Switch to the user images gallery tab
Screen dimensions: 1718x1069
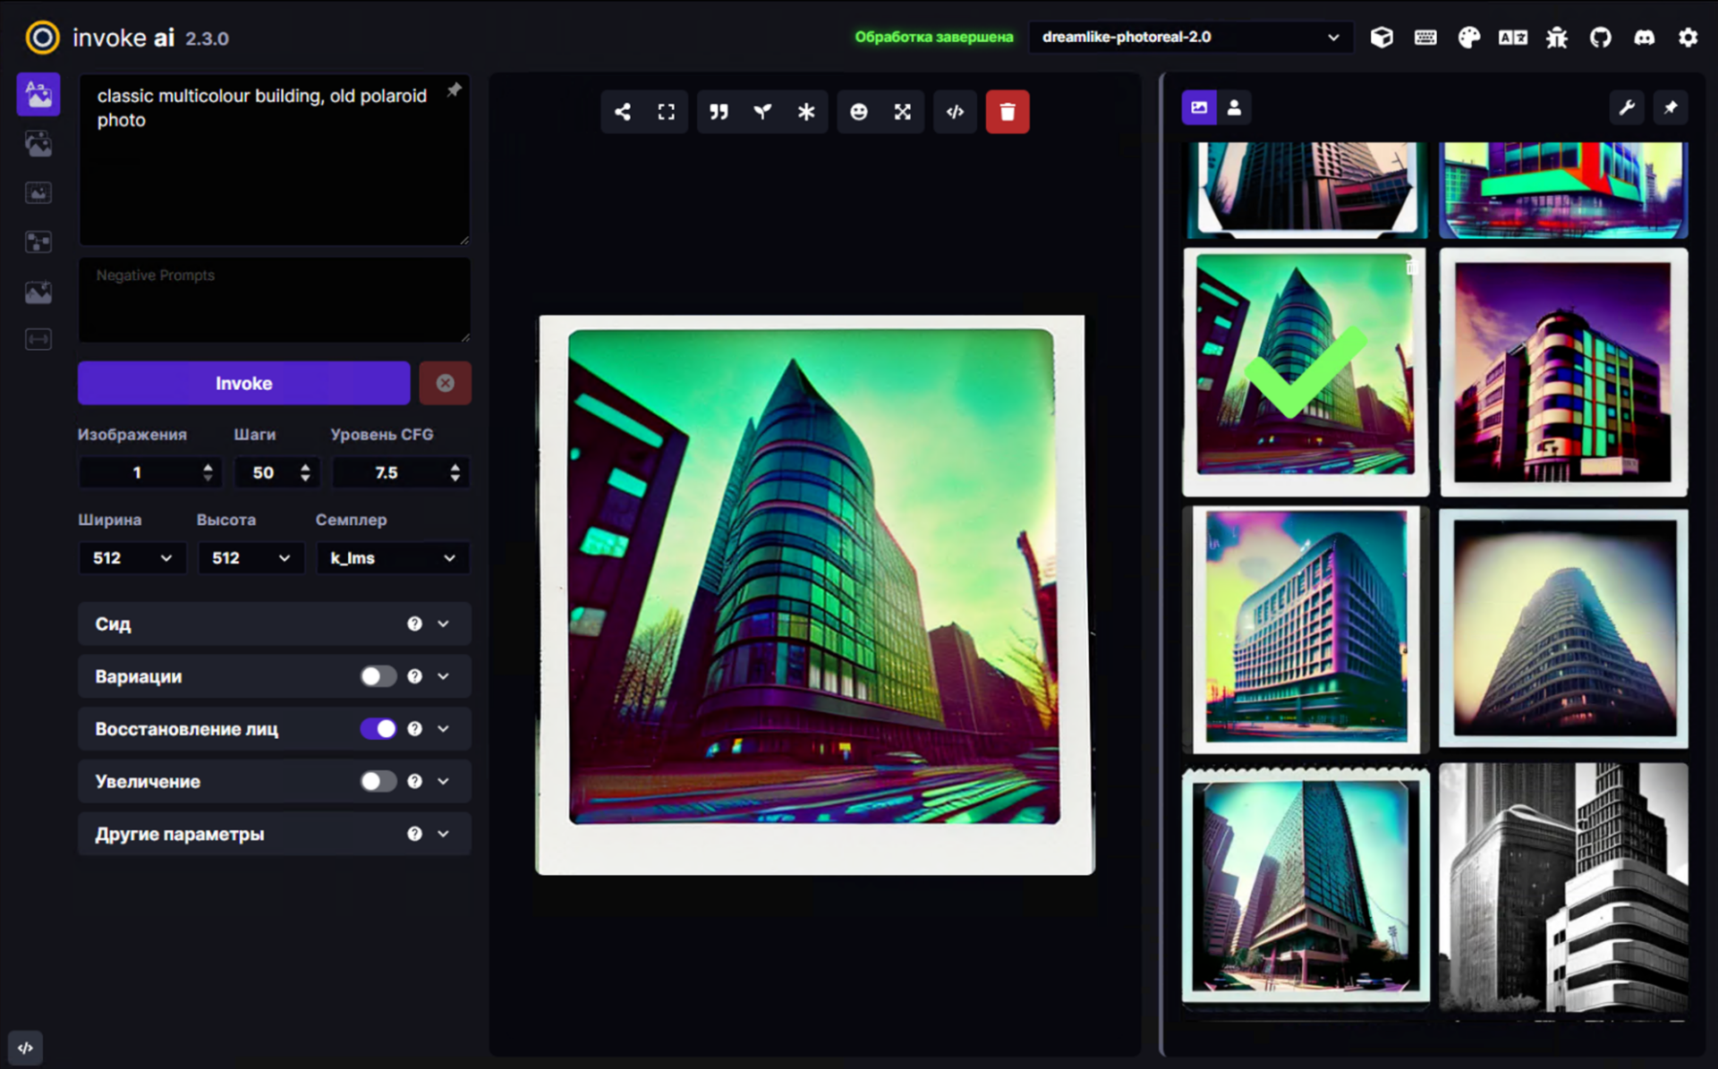click(x=1235, y=108)
